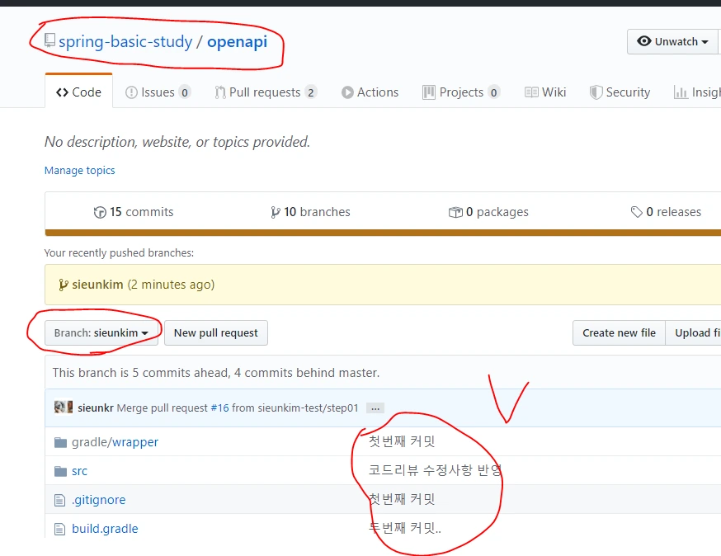
Task: Click the Wiki book icon
Action: click(531, 92)
